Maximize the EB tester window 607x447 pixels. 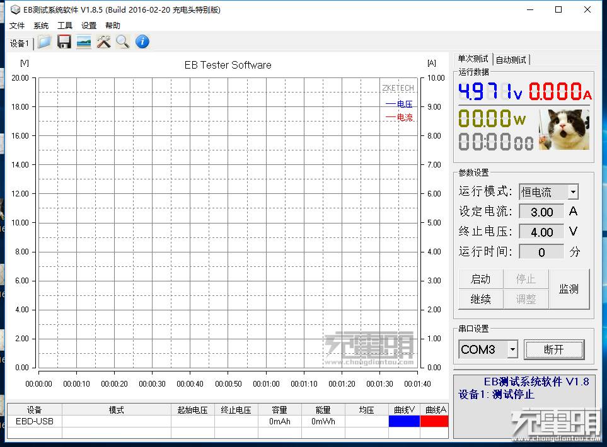[558, 9]
